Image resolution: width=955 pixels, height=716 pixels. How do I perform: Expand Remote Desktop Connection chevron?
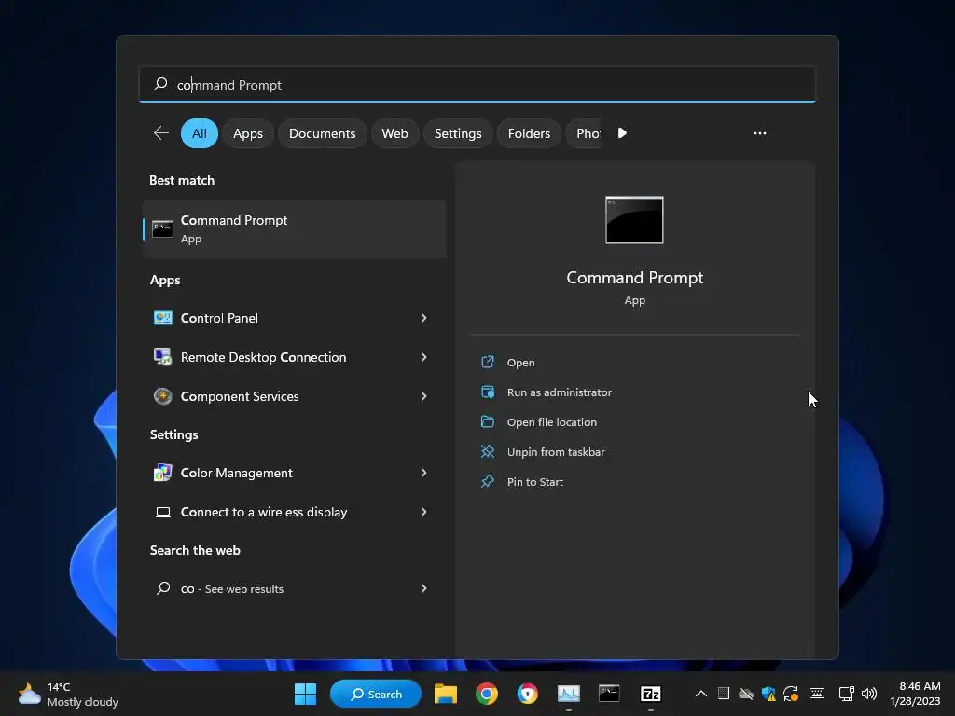click(x=424, y=357)
